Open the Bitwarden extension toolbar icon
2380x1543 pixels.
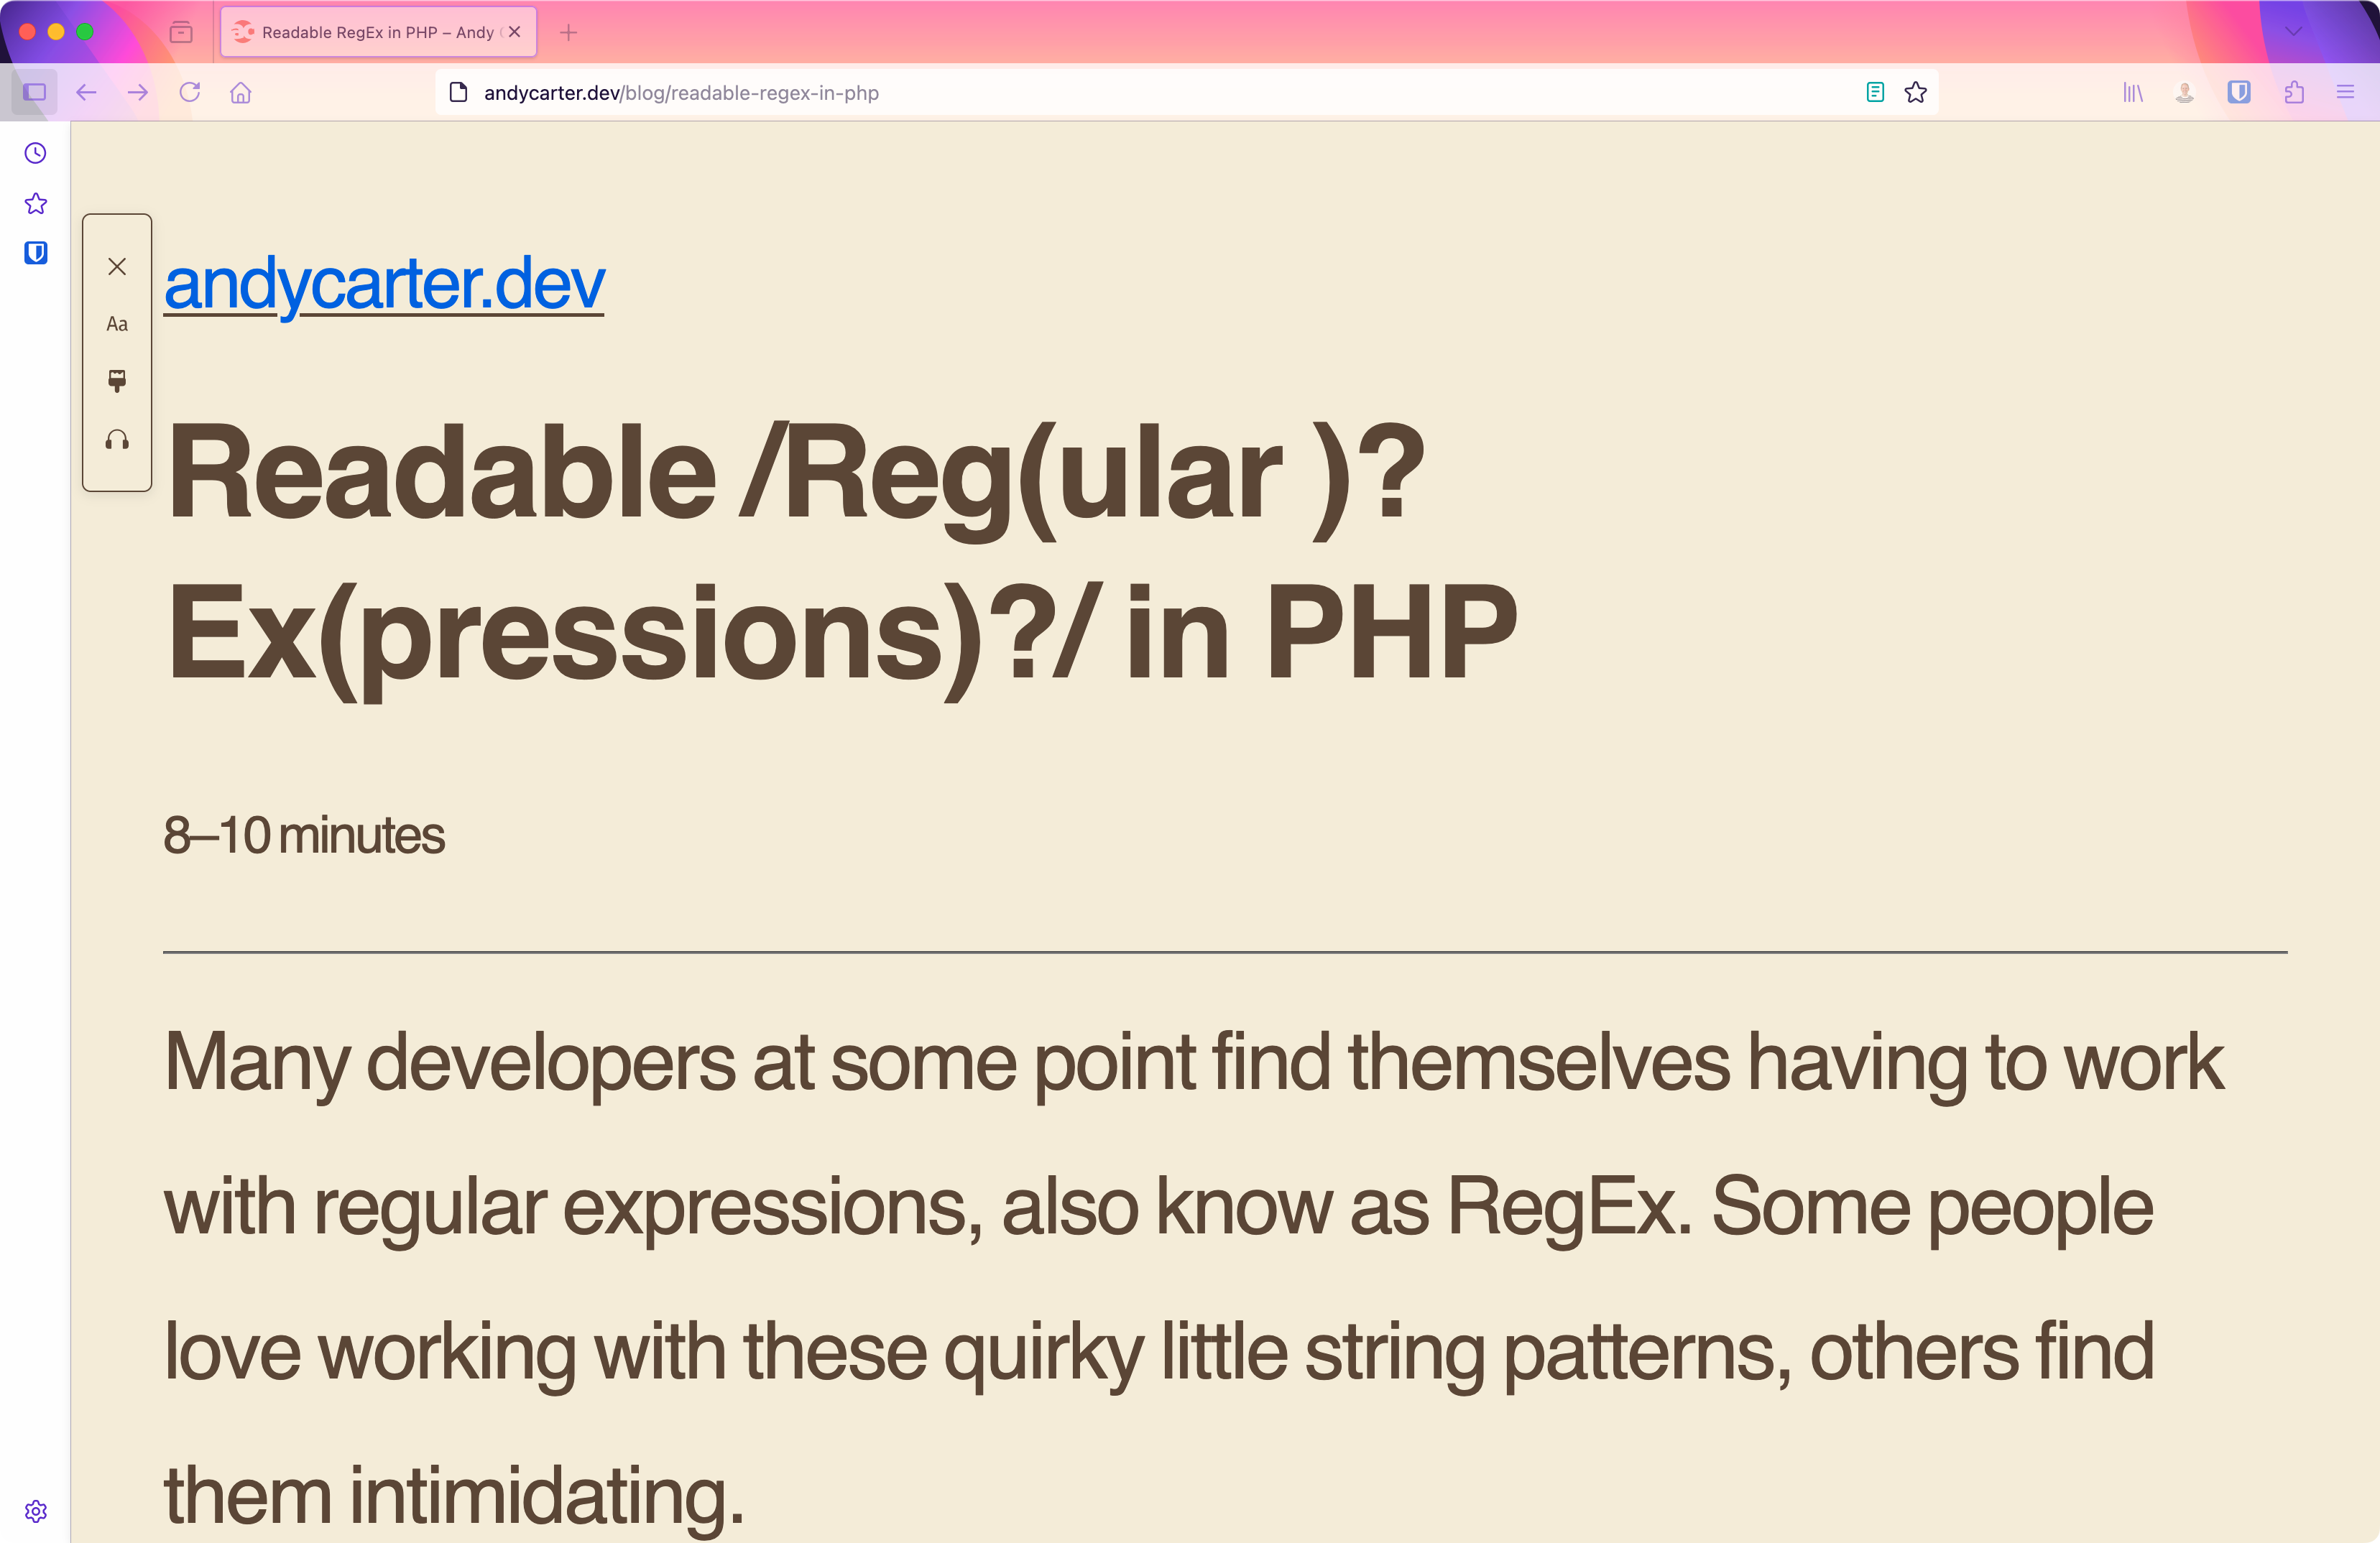(x=2240, y=92)
